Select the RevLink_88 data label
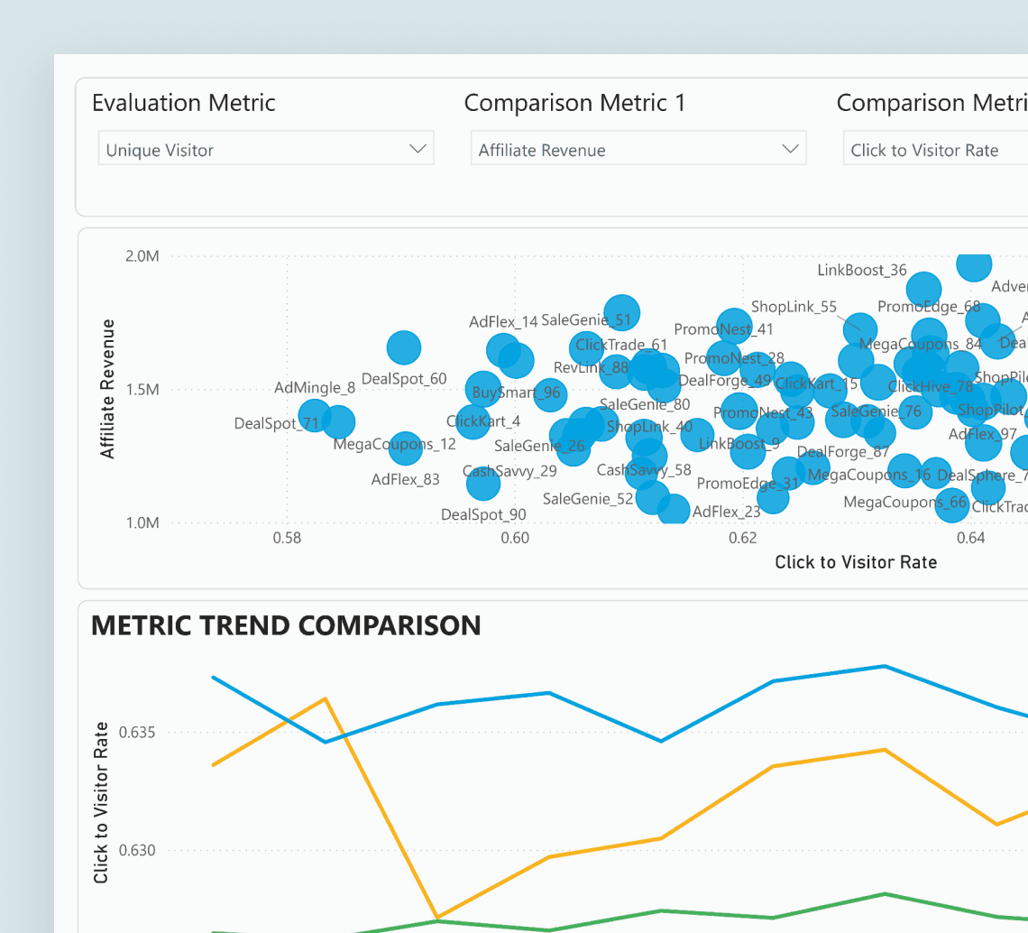 (x=591, y=367)
